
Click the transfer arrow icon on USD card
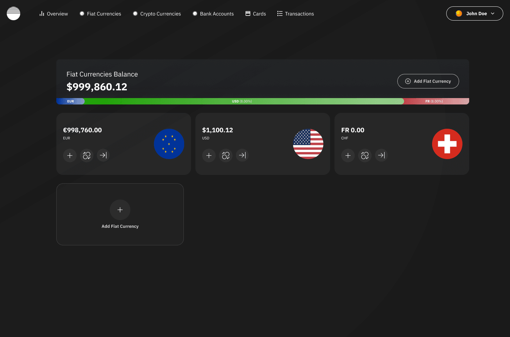(x=242, y=155)
